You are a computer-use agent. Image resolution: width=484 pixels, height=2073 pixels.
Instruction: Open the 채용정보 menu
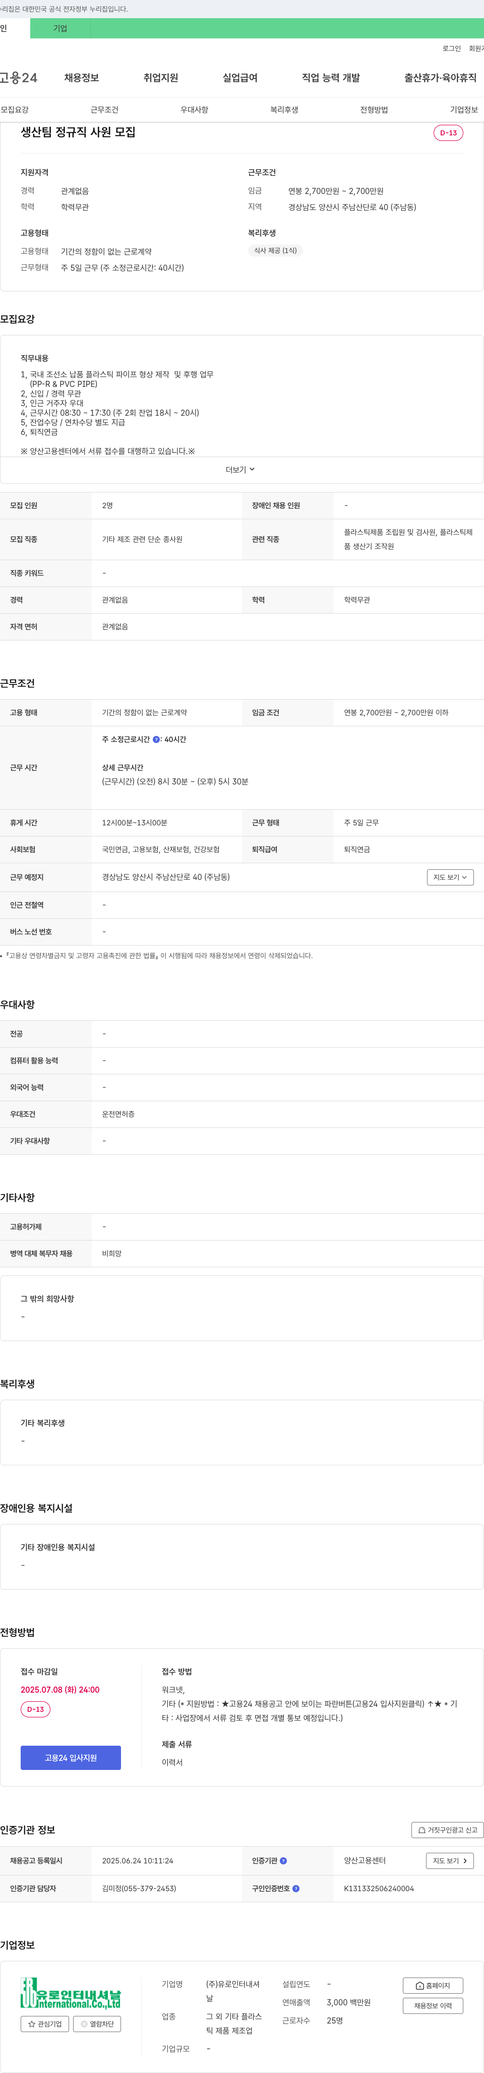click(81, 78)
